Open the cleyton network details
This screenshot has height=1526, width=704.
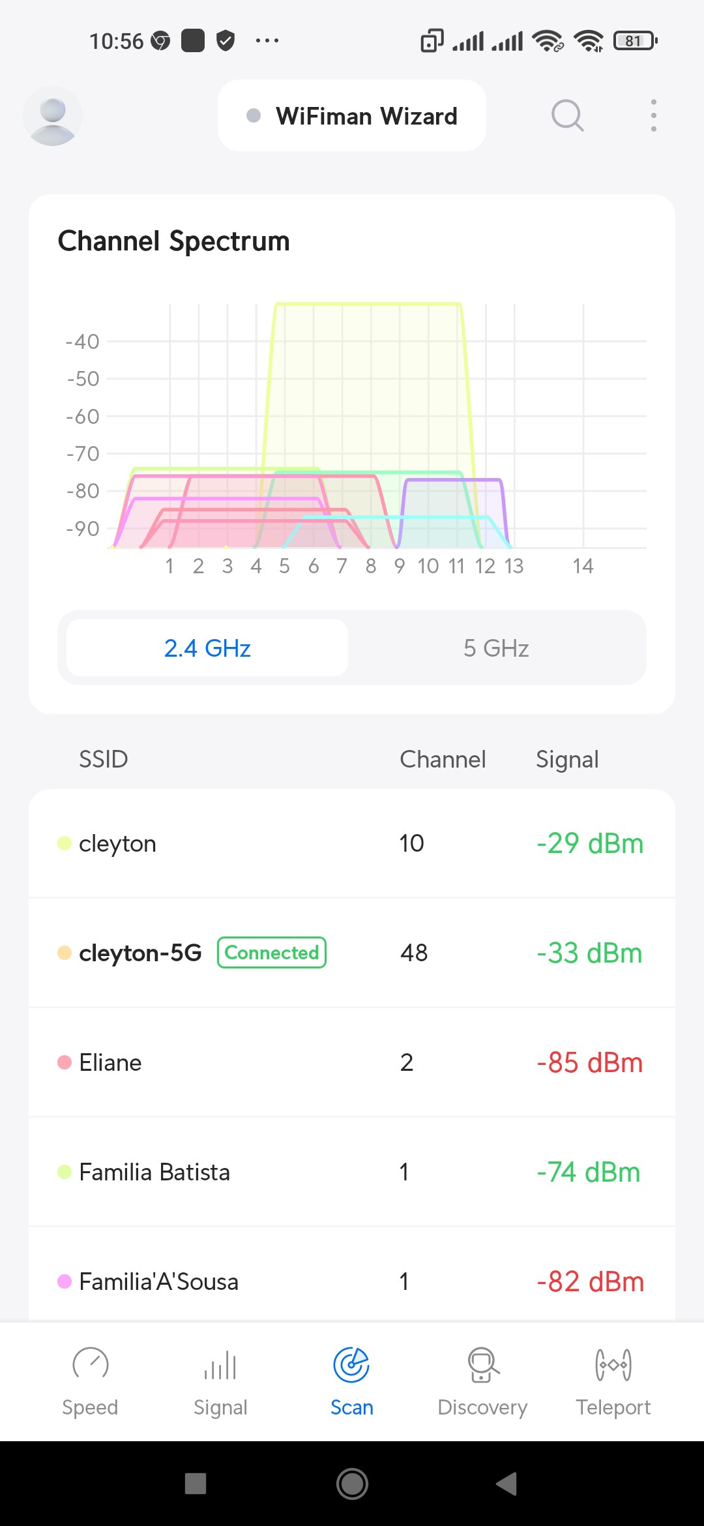352,843
